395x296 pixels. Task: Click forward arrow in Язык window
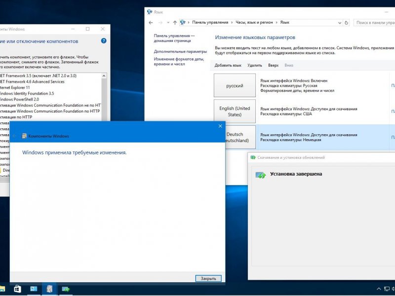click(x=160, y=23)
